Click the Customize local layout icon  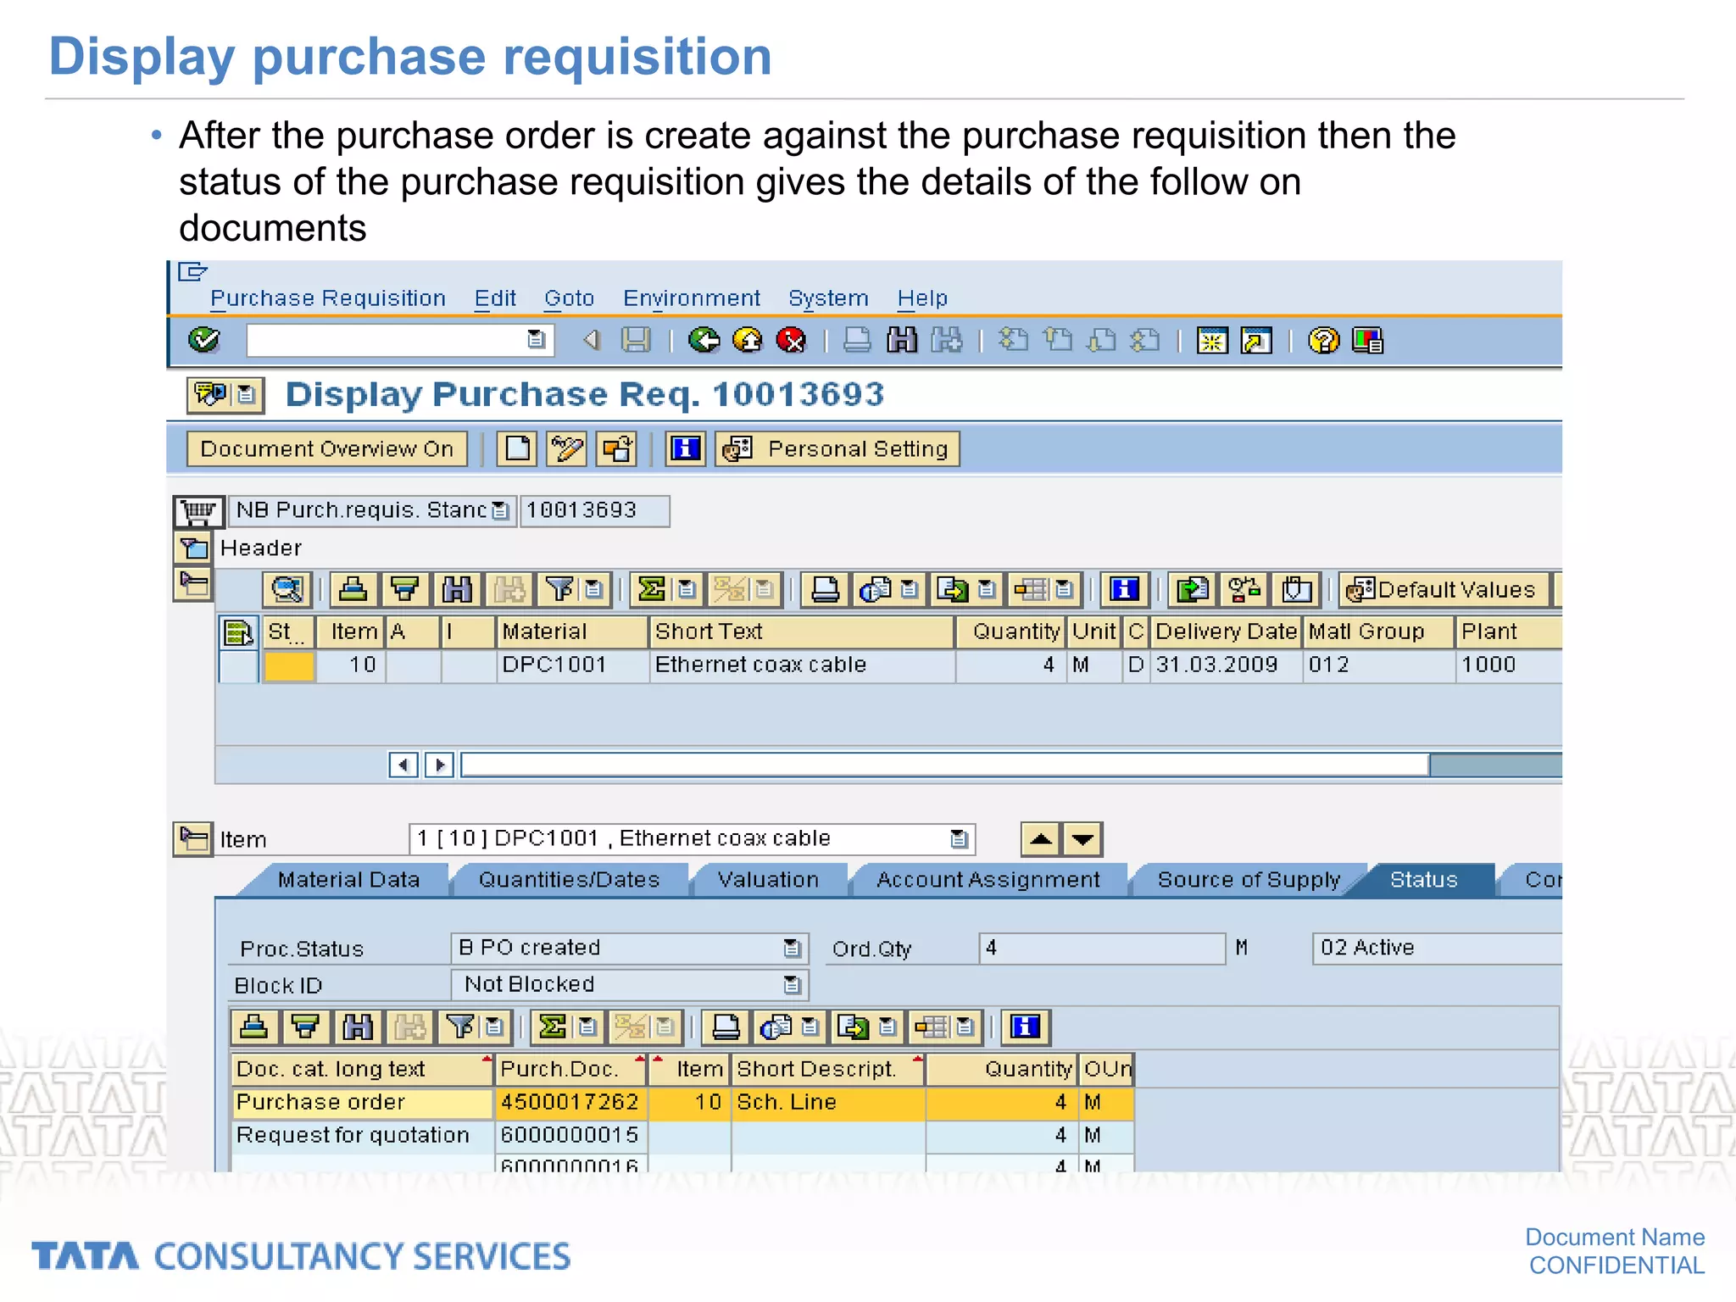pos(1367,340)
